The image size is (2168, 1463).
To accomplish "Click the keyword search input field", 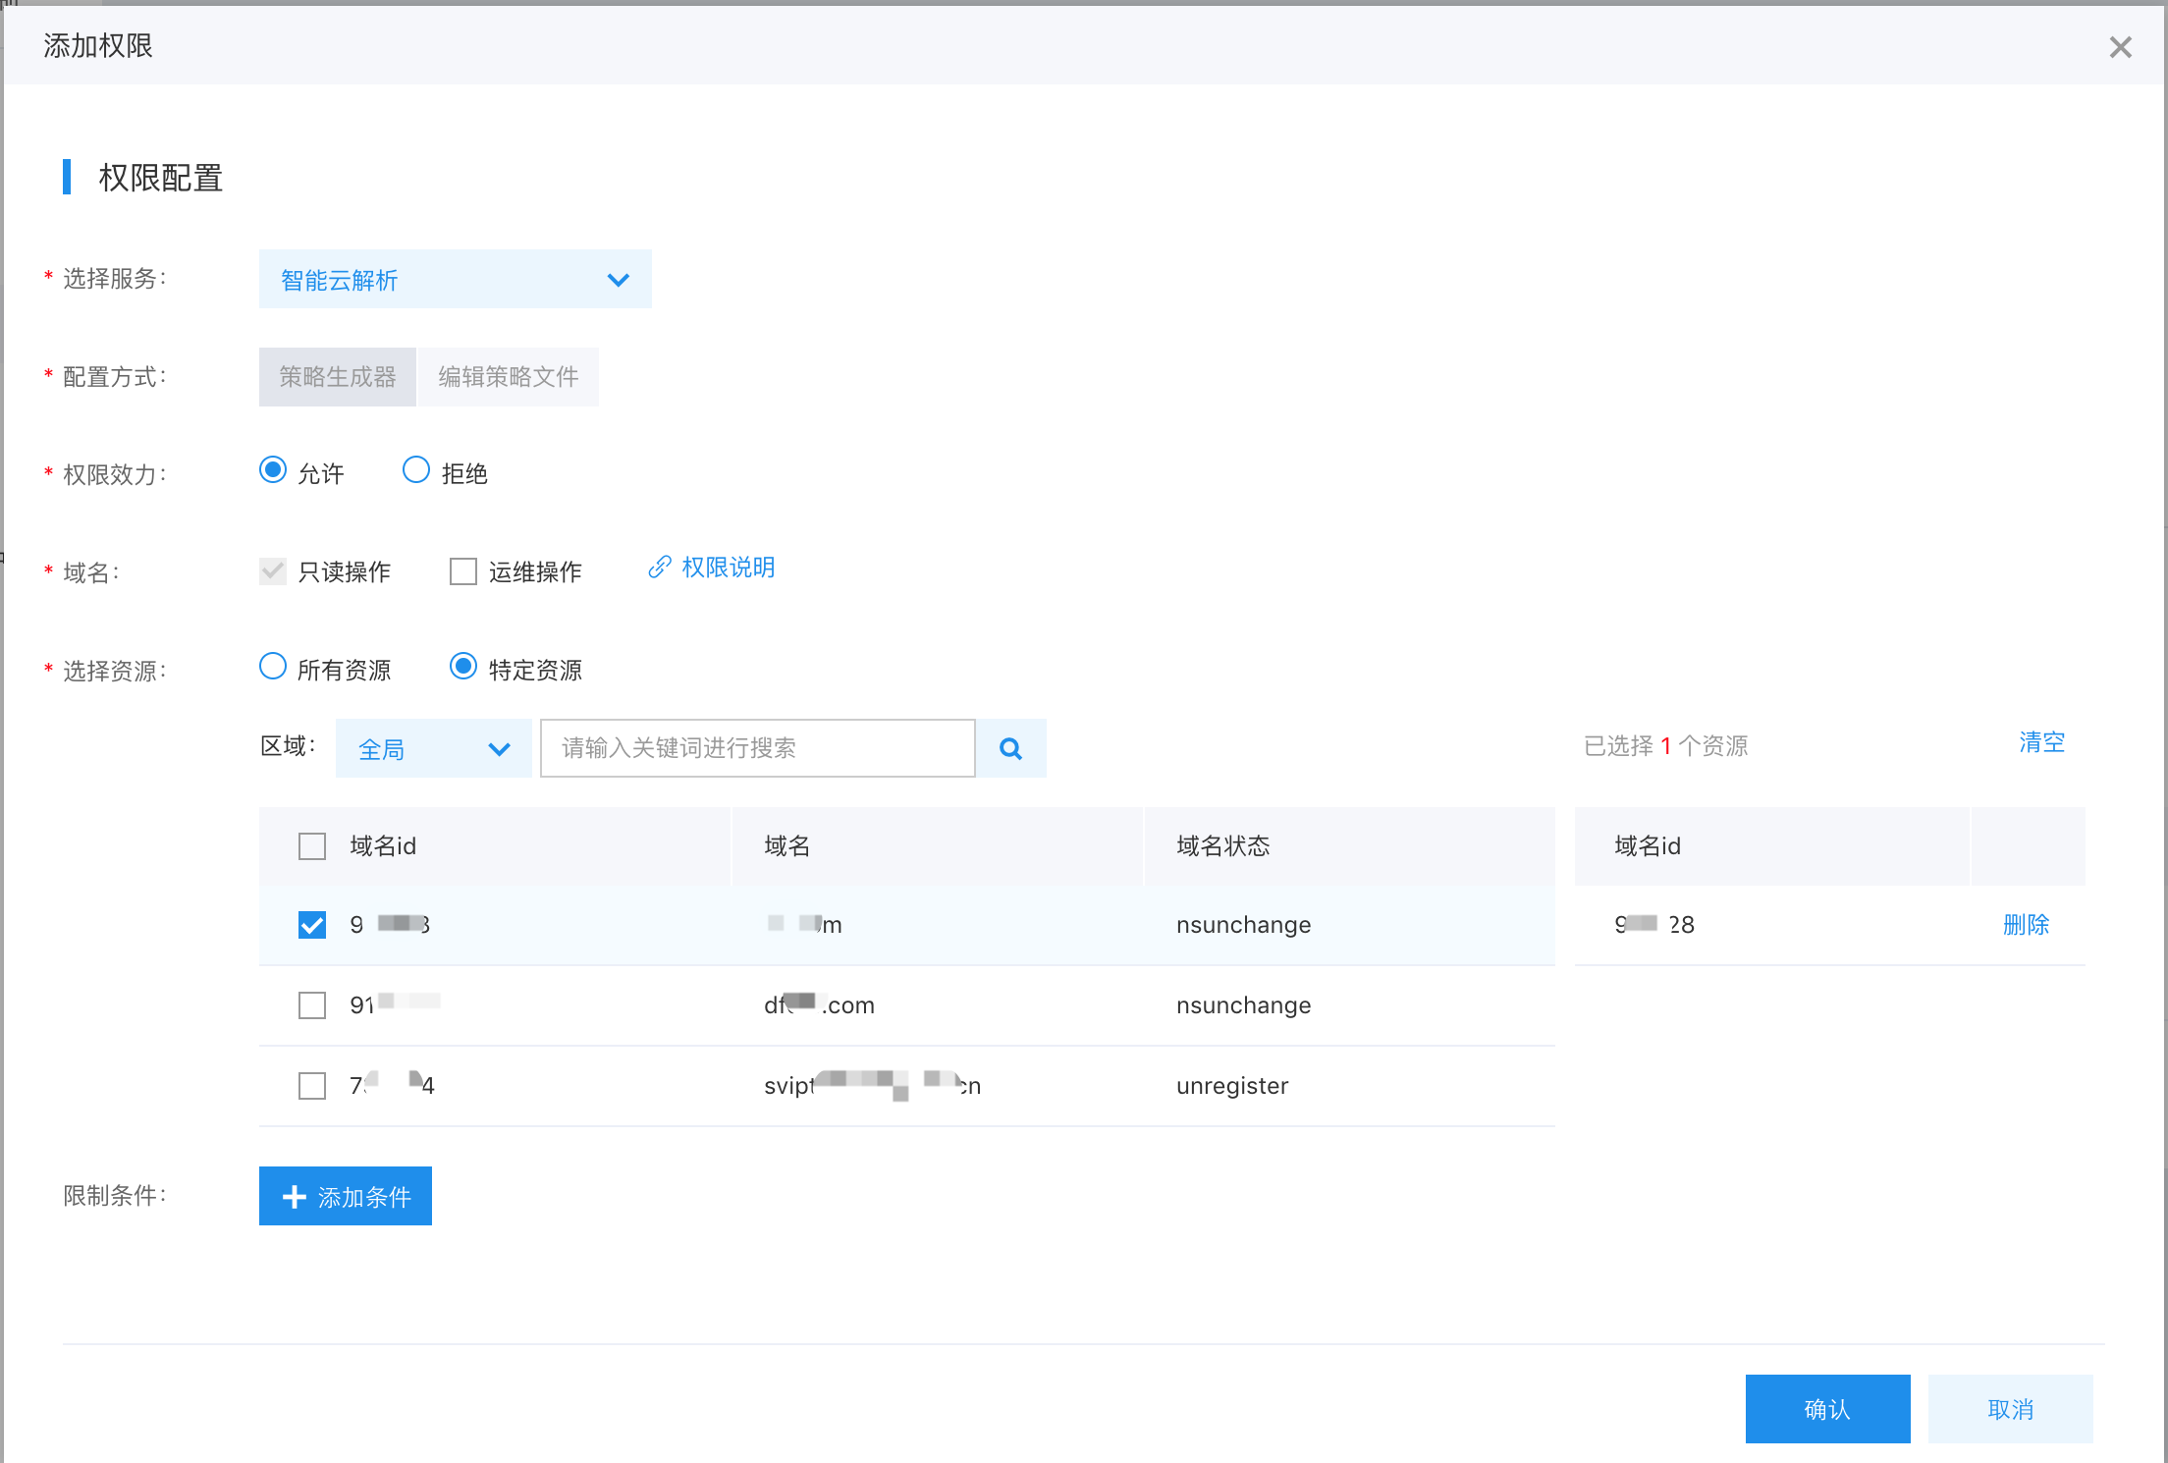I will pyautogui.click(x=756, y=747).
